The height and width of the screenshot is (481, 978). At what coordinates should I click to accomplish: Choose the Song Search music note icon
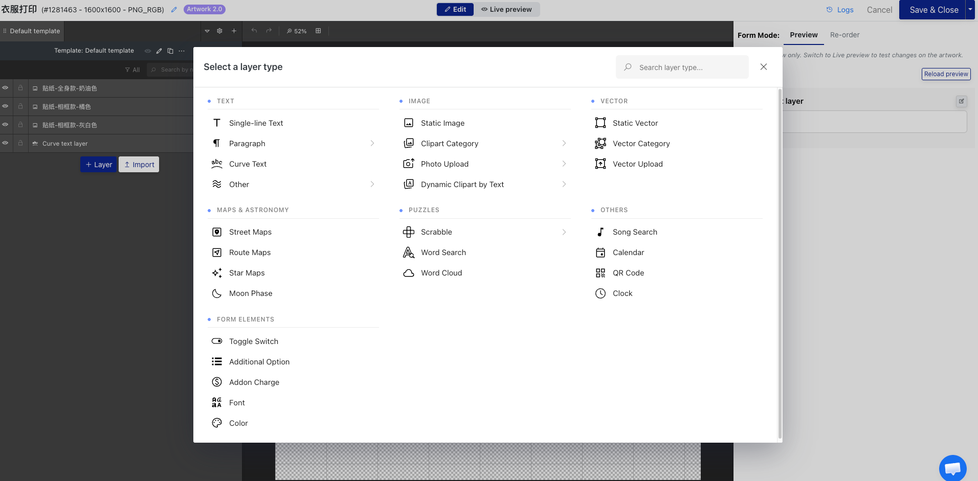[x=601, y=232]
